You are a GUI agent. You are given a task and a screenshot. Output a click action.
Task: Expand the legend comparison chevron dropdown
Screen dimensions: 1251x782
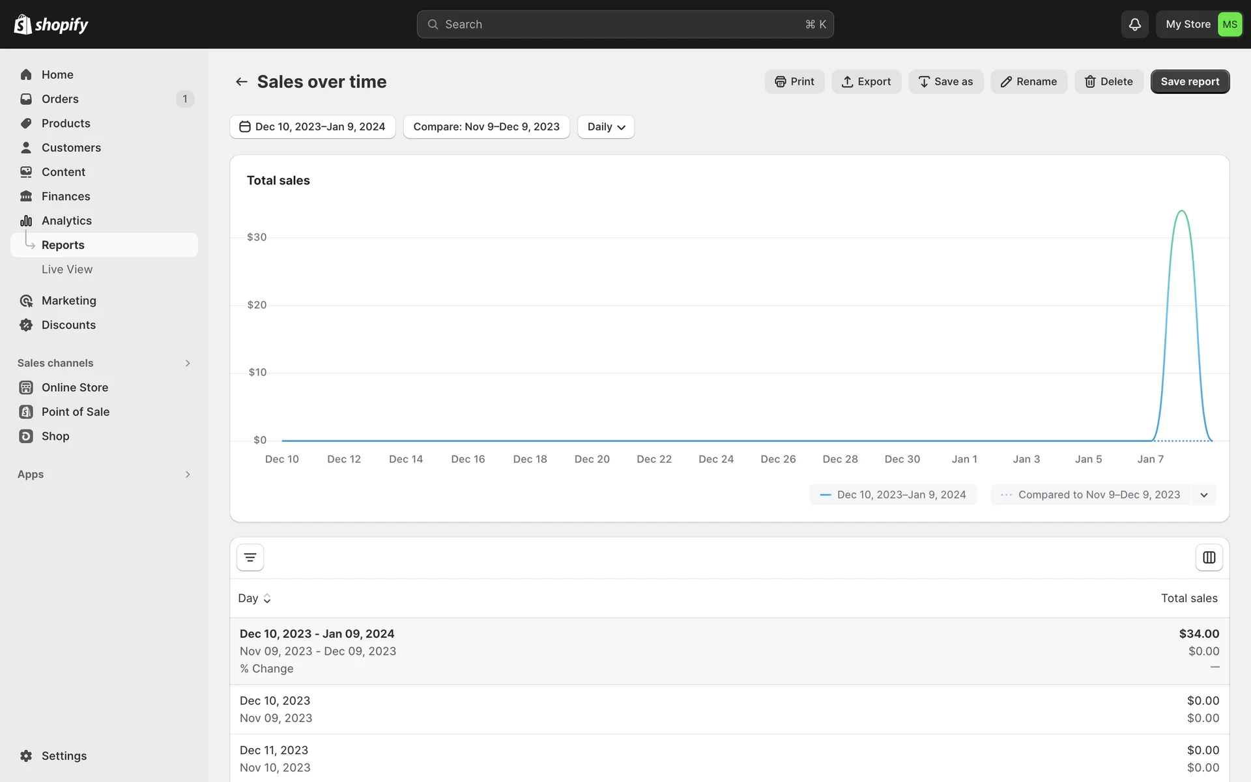(1203, 495)
